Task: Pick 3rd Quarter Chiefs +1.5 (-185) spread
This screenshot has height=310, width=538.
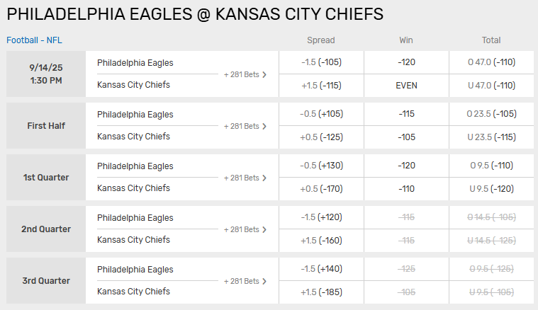Action: (x=321, y=292)
